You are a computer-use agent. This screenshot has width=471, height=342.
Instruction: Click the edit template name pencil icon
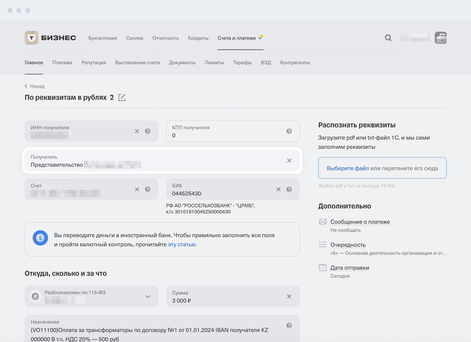pyautogui.click(x=122, y=97)
